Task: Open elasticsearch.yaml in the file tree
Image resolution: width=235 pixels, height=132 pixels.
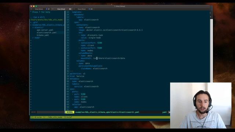Action: tap(47, 33)
